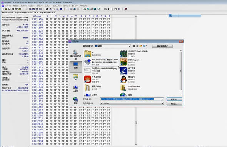Select the JT1199 circuit board shortcut
227x147 pixels.
tap(134, 54)
